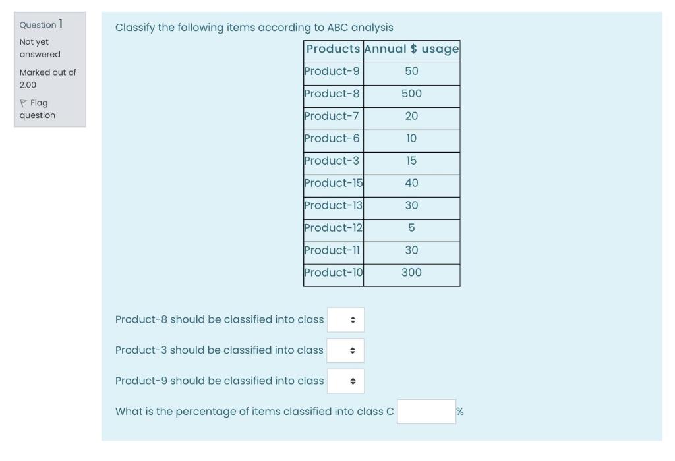This screenshot has height=461, width=675.
Task: Click the up-down arrow on Product-3 dropdown
Action: [x=353, y=350]
